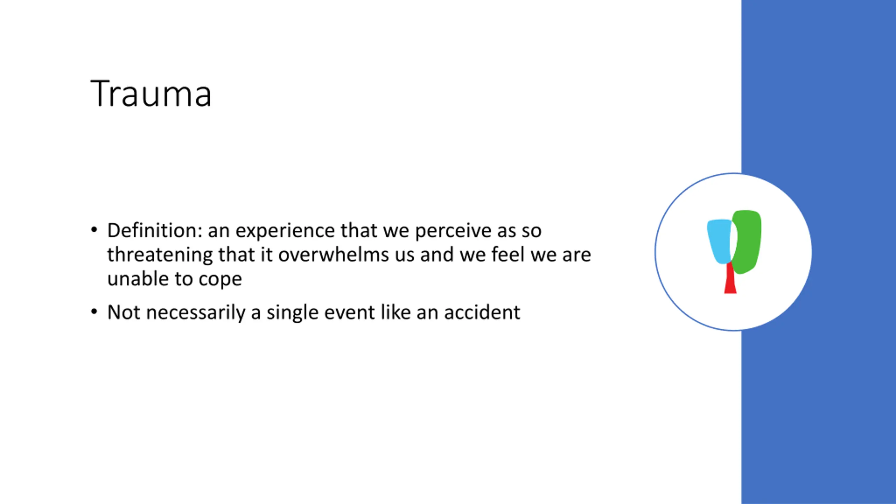This screenshot has width=896, height=504.
Task: Click the words "Not necessarily" in second bullet
Action: click(176, 313)
